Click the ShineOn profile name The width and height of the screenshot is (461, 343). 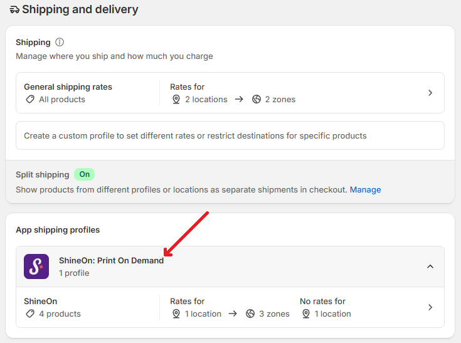pos(41,302)
